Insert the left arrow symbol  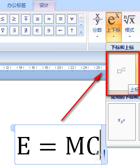61,31
